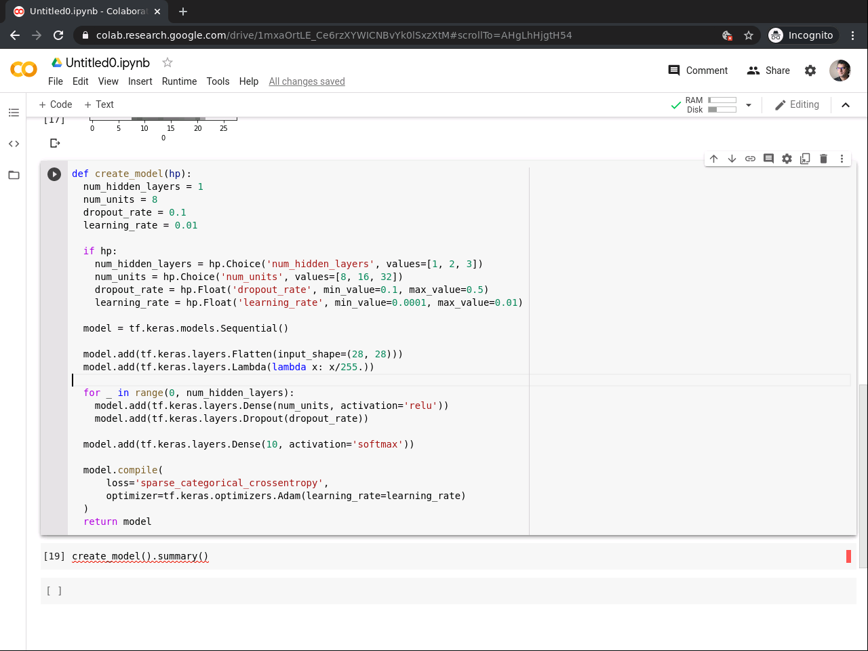
Task: Reload the Colab page
Action: (x=58, y=35)
